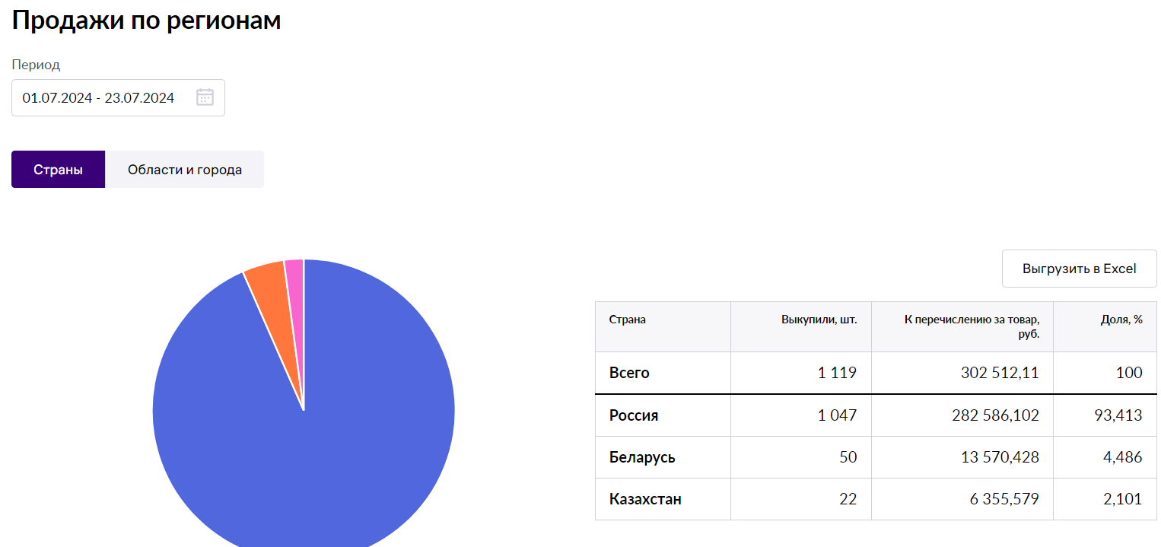
Task: Click the calendar icon in period field
Action: point(205,97)
